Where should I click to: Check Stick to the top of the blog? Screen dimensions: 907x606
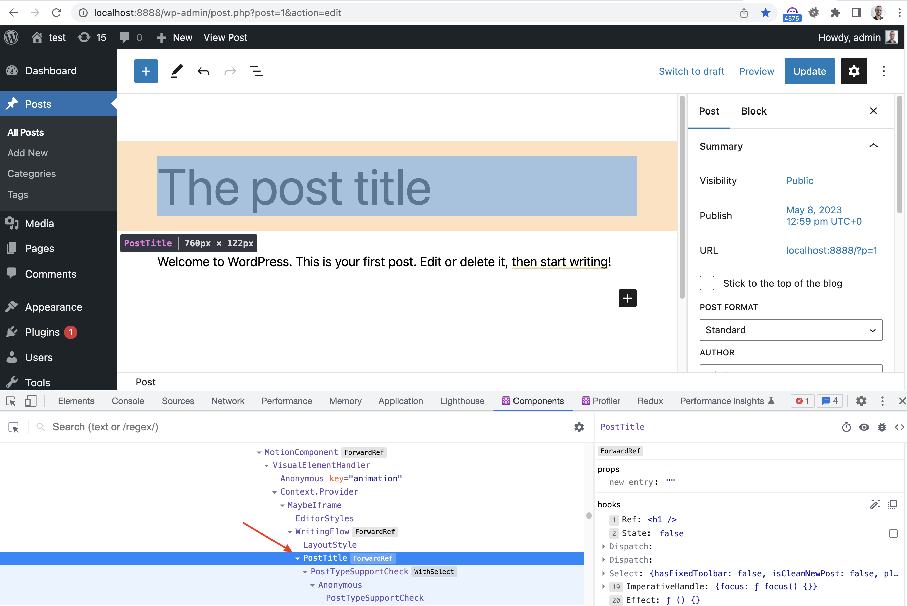[707, 283]
